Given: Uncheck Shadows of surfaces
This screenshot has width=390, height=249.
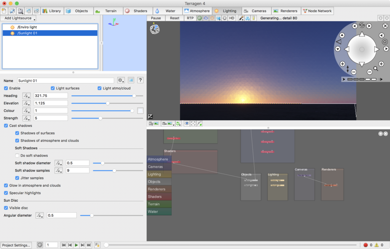Looking at the screenshot, I should [x=17, y=133].
